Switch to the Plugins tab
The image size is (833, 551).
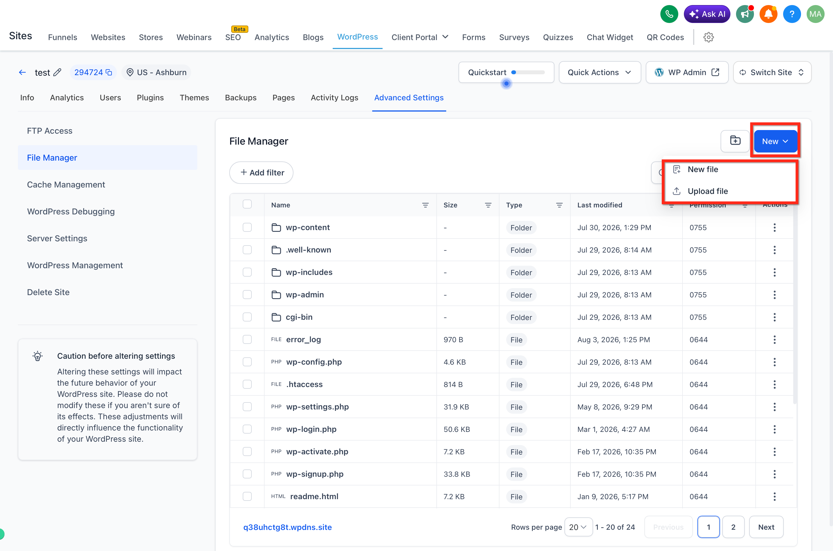tap(150, 98)
